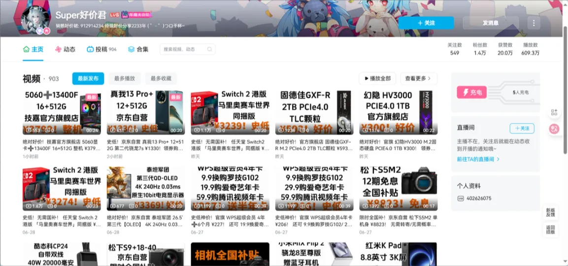
Task: Send a message via 发消息
Action: point(491,23)
